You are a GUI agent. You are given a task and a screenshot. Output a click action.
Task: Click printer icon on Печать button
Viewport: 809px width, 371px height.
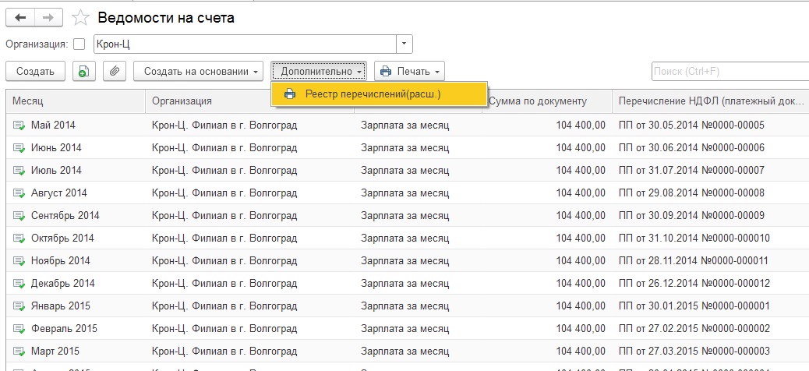coord(386,72)
